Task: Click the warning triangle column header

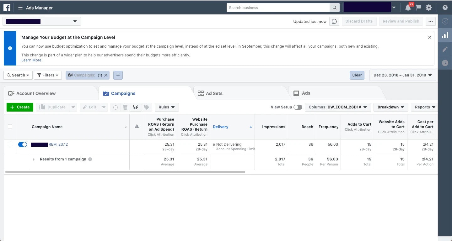Action: point(137,127)
